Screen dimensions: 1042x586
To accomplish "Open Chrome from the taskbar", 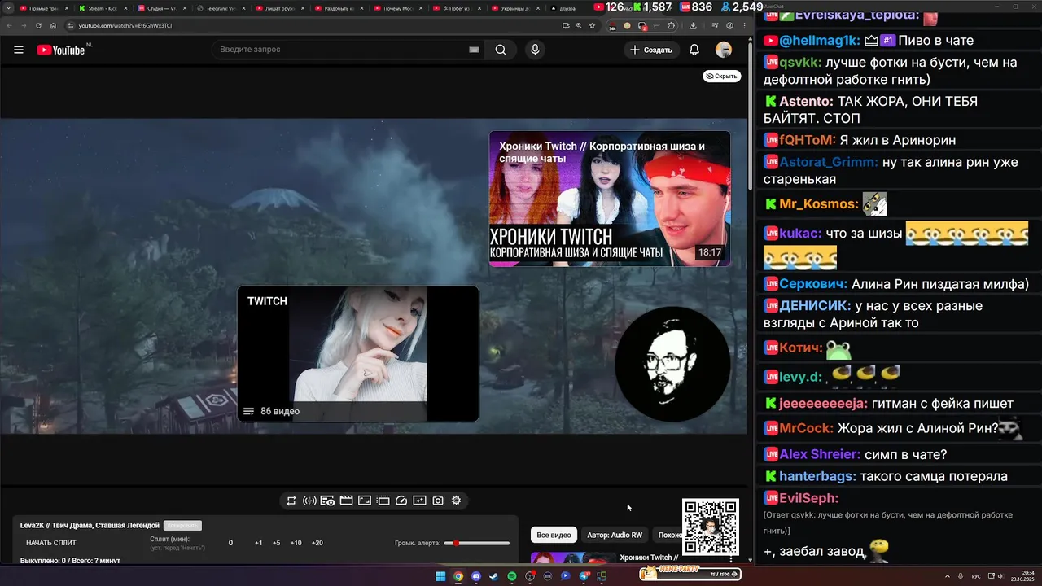I will pos(458,576).
